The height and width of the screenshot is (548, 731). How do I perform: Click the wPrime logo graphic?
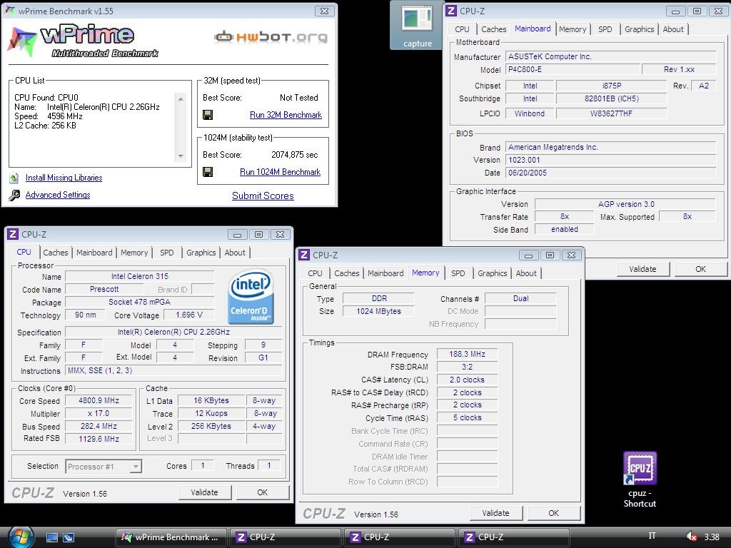tap(83, 41)
